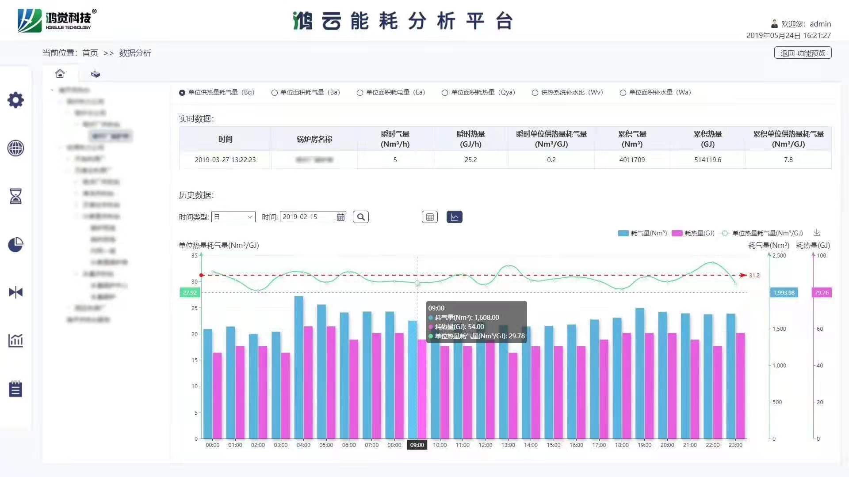Screen dimensions: 849x477
Task: Click the pink bar at 05:00
Action: (x=331, y=382)
